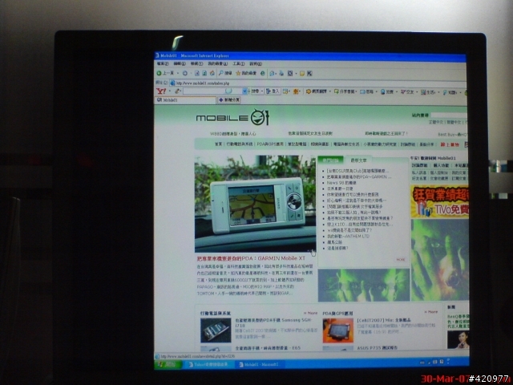
Task: Expand the Y! logo dropdown arrow
Action: point(170,91)
